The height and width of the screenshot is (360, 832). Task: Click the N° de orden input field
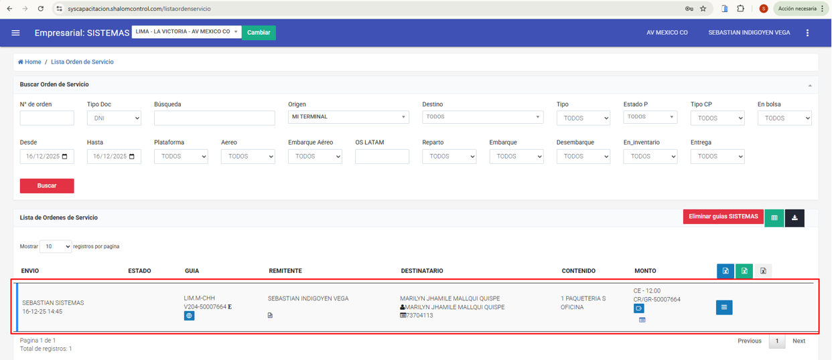47,118
